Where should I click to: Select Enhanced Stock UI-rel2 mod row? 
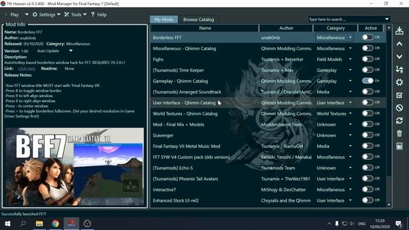click(x=268, y=201)
